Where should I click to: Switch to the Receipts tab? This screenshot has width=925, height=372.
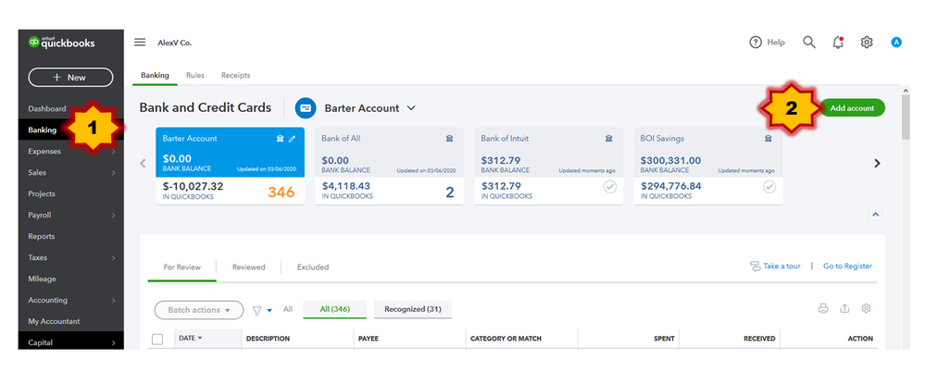[235, 76]
